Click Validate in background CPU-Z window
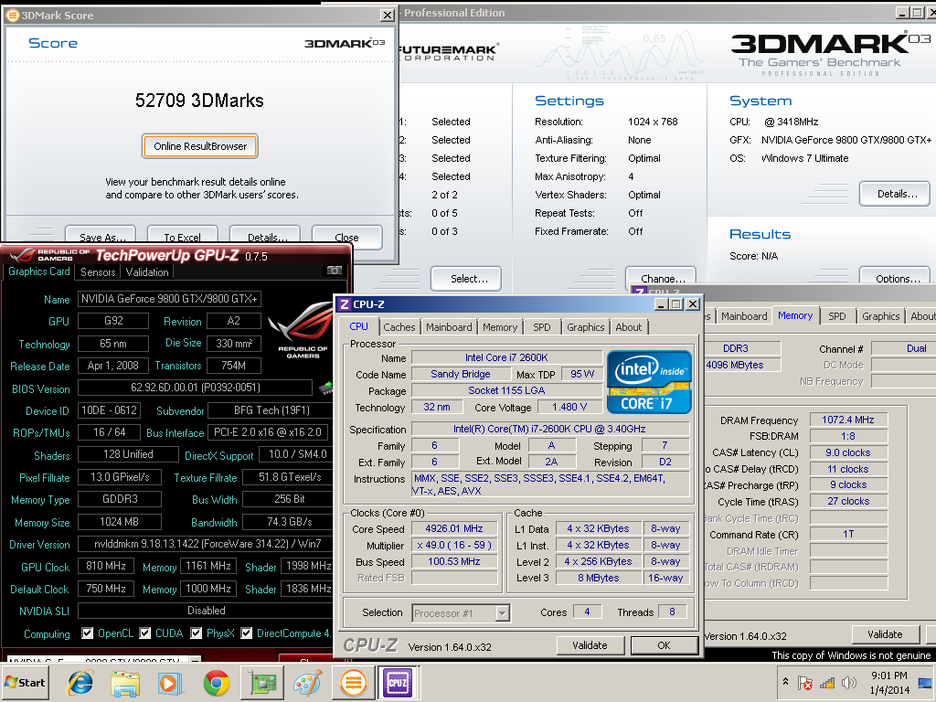This screenshot has height=702, width=936. click(x=885, y=634)
